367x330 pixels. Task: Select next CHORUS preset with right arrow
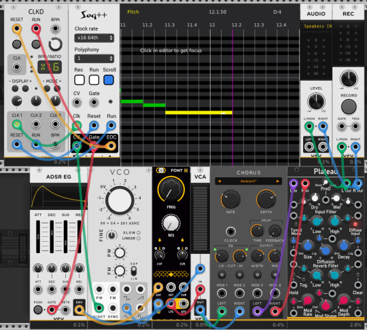(277, 181)
